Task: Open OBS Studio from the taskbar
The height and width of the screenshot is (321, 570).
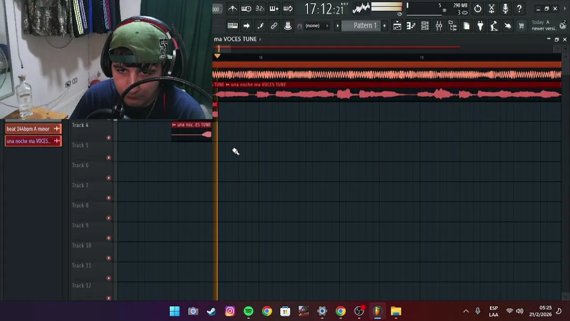Action: (x=359, y=311)
